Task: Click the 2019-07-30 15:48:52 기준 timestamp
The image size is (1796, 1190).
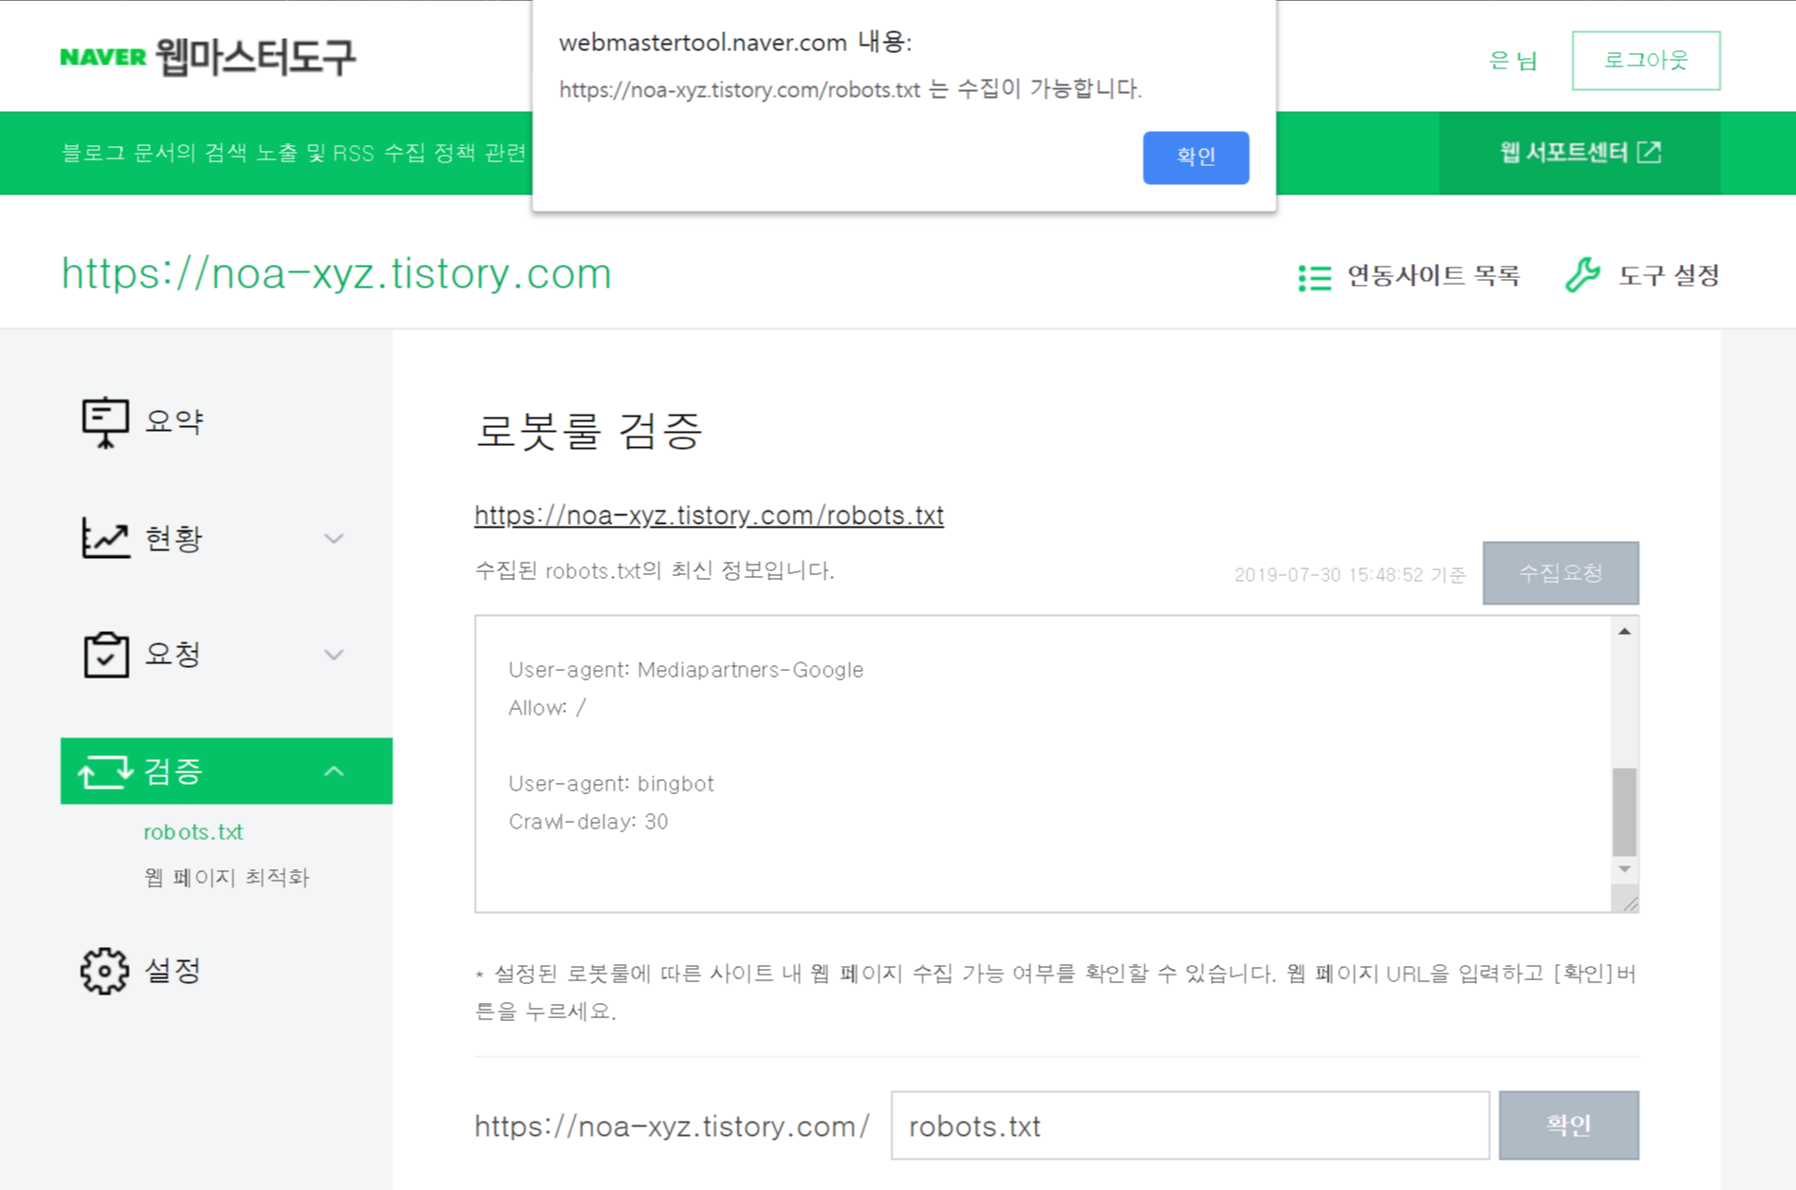Action: click(x=1349, y=575)
